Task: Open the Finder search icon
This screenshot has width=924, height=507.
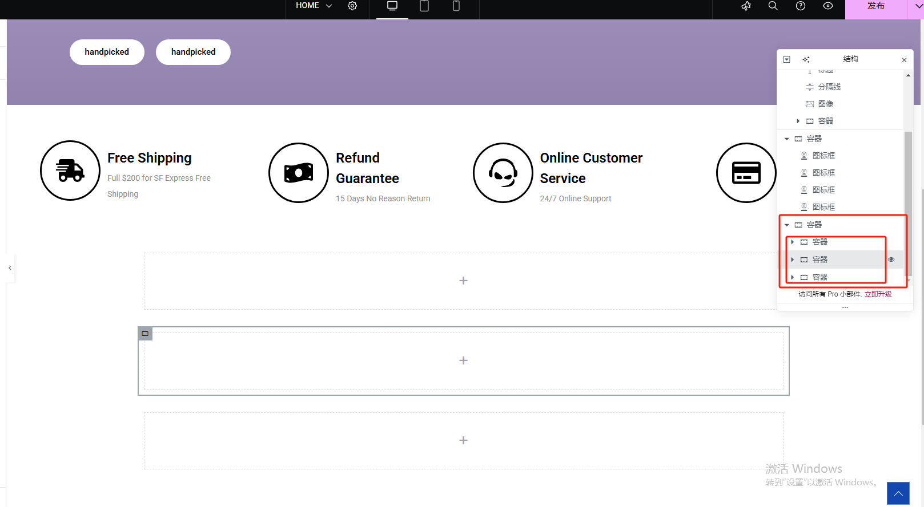Action: coord(773,6)
